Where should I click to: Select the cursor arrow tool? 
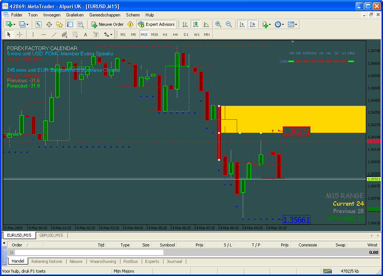pyautogui.click(x=9, y=34)
